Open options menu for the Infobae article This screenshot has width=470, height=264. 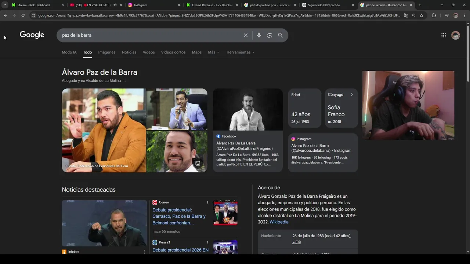tap(144, 252)
